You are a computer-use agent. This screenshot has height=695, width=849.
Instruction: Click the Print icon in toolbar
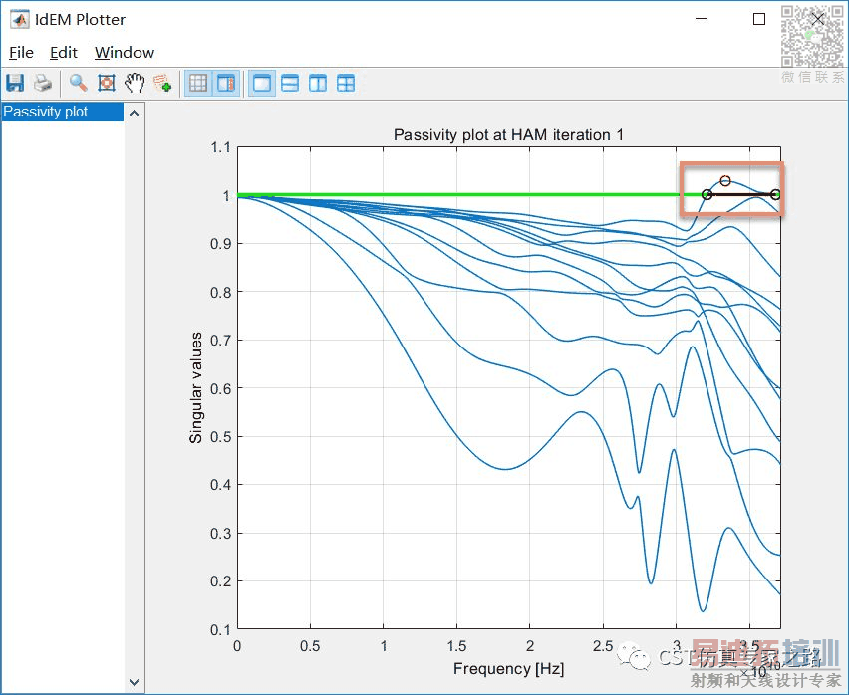[43, 84]
